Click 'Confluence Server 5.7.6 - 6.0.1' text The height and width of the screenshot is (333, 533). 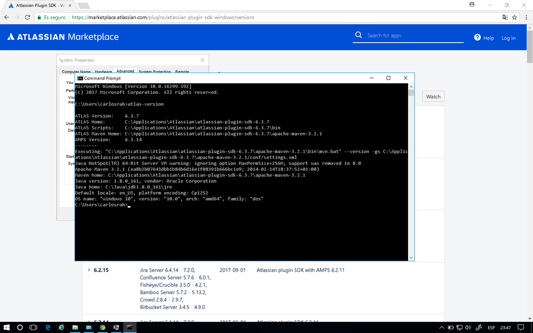175,277
